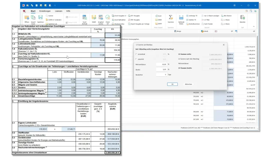The width and height of the screenshot is (261, 157).
Task: Click the Beenden exit icon
Action: 243,17
